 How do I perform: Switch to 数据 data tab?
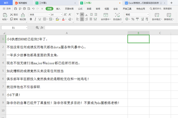[x=89, y=8]
